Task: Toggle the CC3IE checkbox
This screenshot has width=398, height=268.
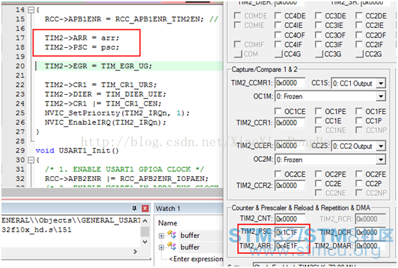Action: 318,25
